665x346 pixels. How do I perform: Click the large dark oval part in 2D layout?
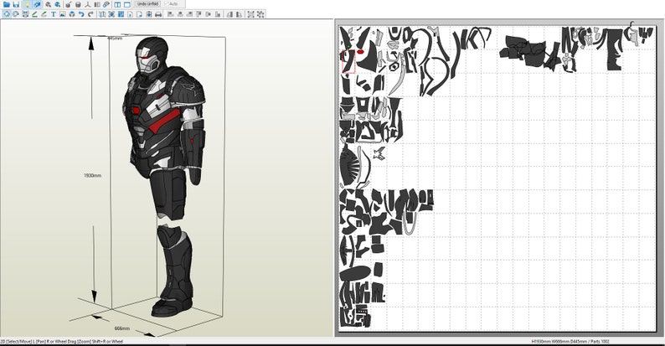pyautogui.click(x=354, y=273)
